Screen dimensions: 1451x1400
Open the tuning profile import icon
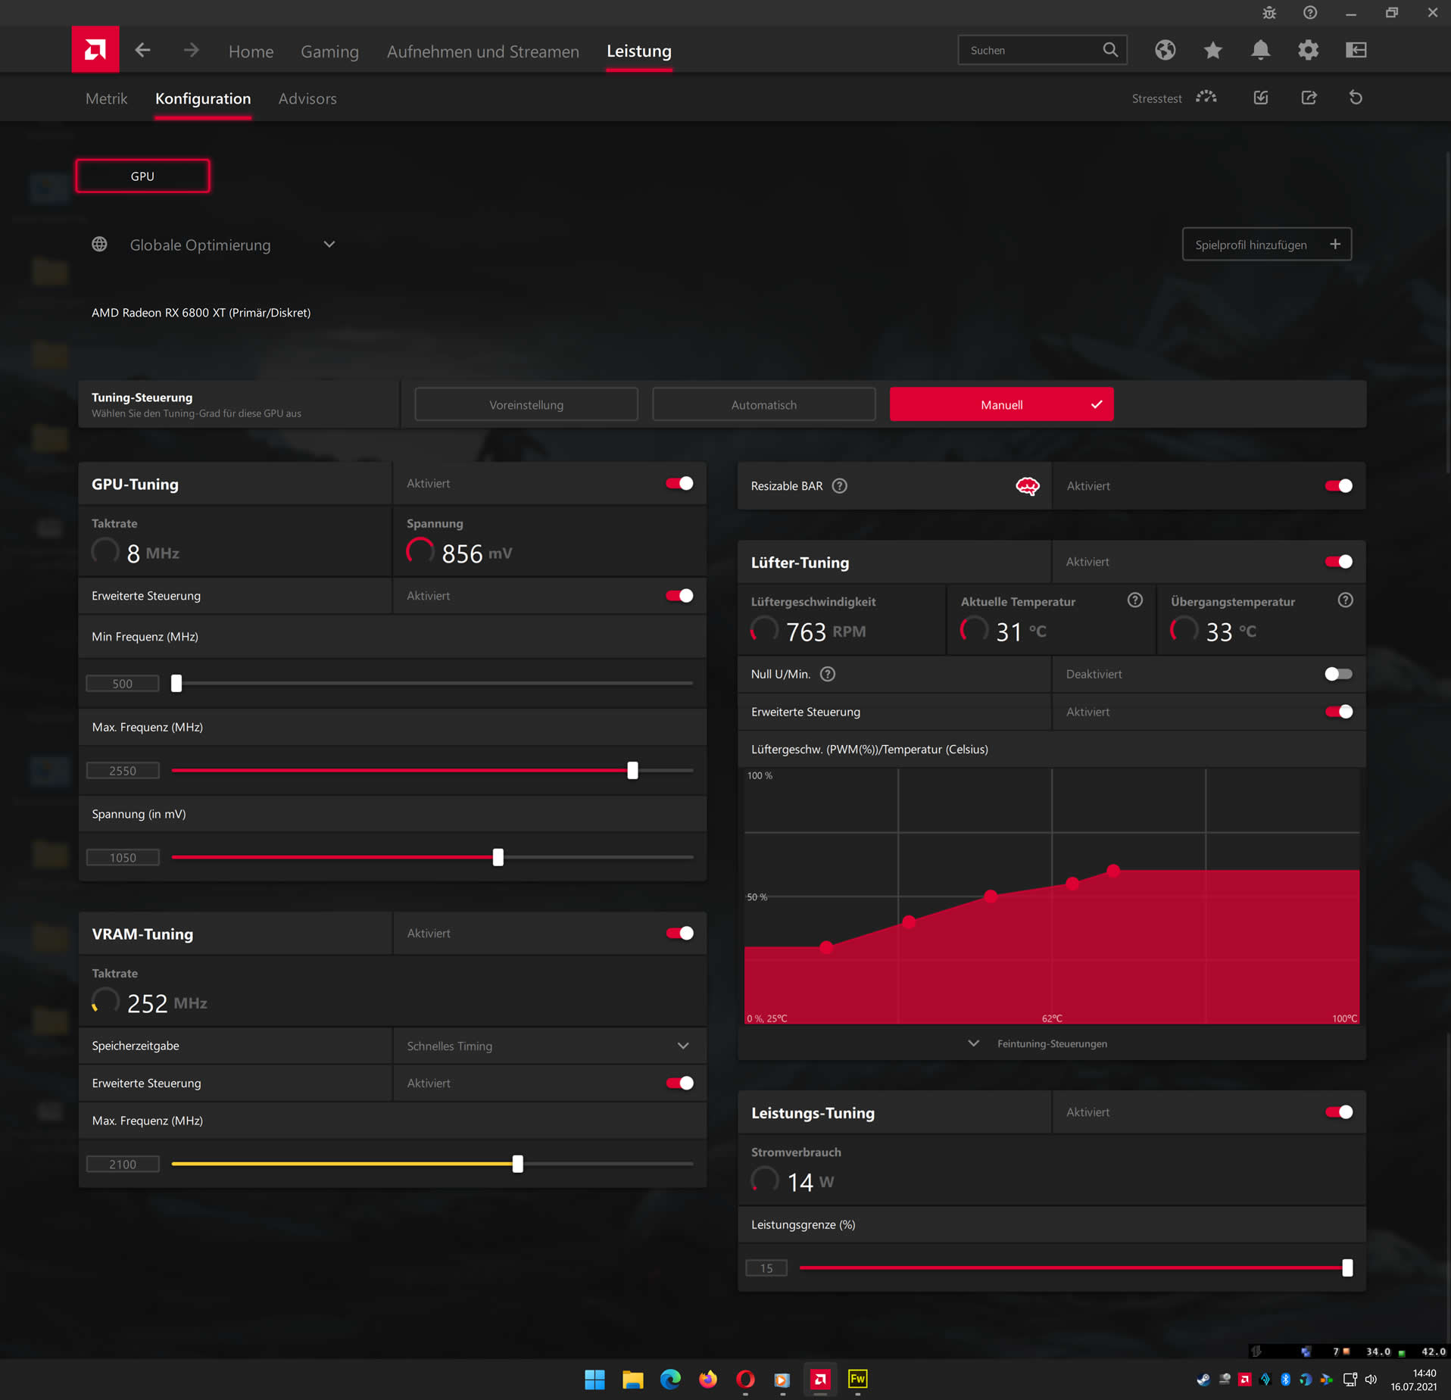1261,98
